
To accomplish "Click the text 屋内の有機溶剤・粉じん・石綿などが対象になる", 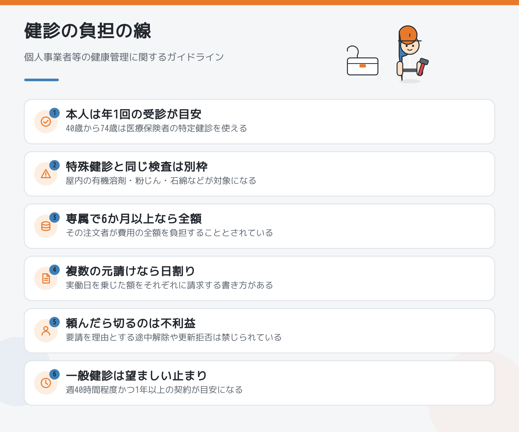I will [x=161, y=181].
